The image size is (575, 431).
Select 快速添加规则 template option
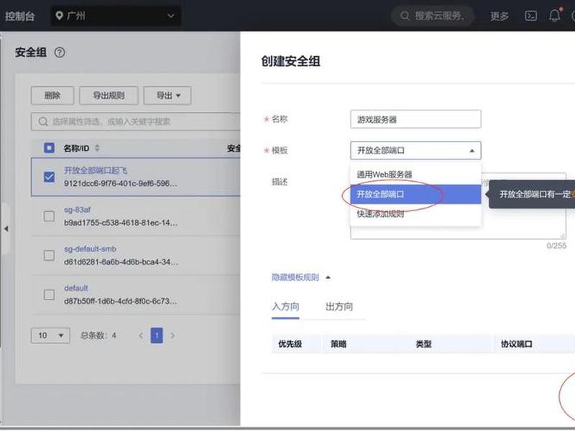(x=415, y=214)
